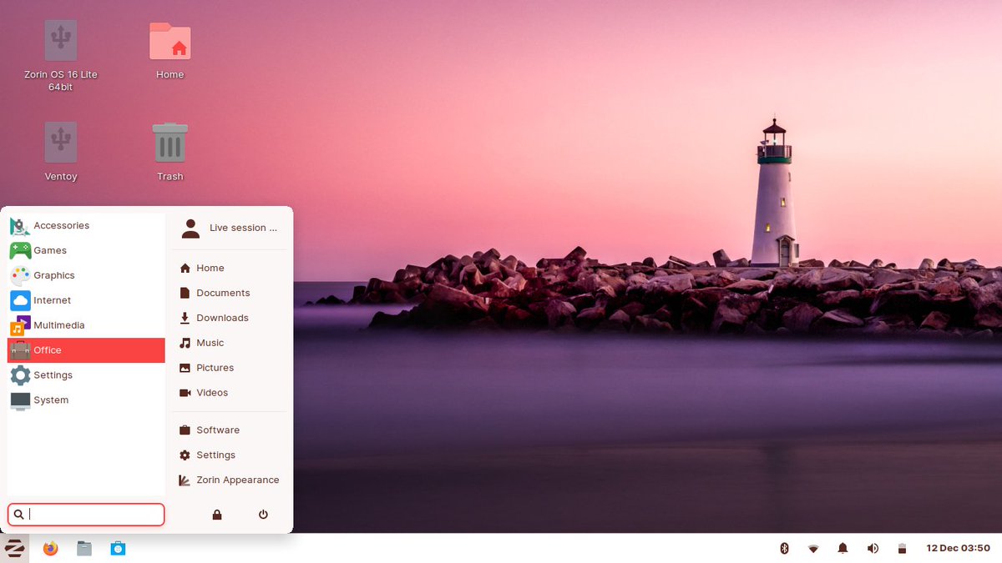Open the Zorin menu launcher icon

[14, 548]
